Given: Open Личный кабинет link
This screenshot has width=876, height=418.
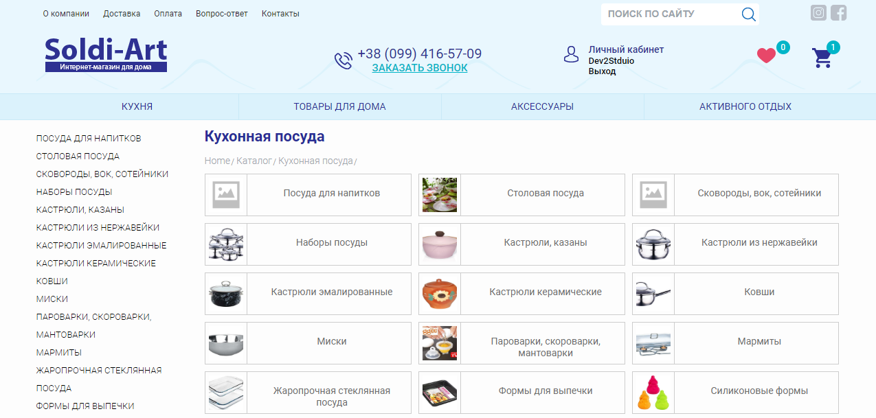Looking at the screenshot, I should [x=626, y=49].
